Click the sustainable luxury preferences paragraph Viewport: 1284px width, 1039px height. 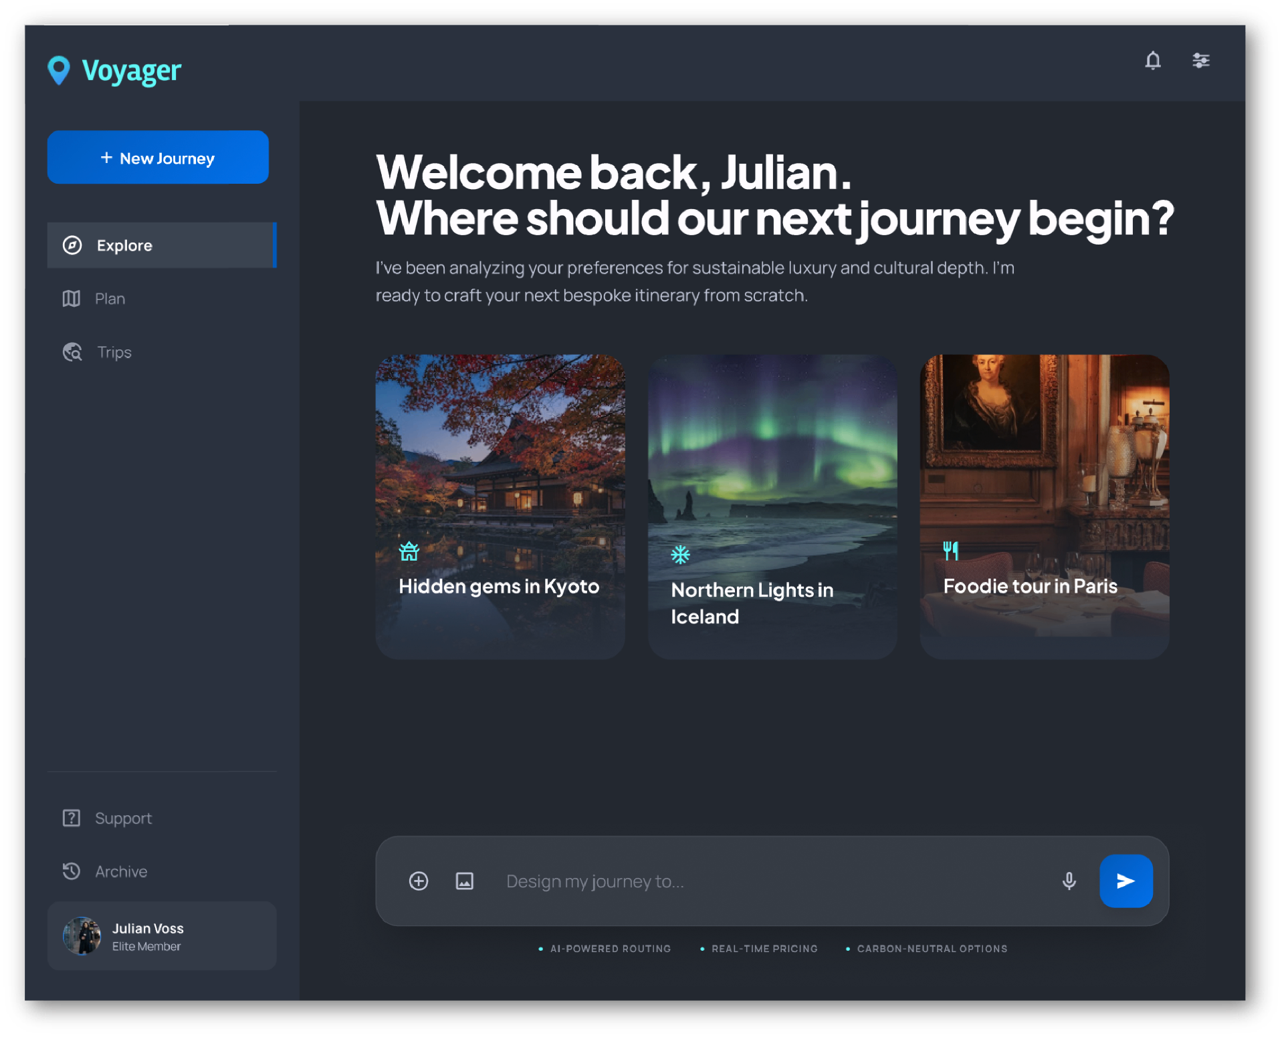(x=695, y=281)
